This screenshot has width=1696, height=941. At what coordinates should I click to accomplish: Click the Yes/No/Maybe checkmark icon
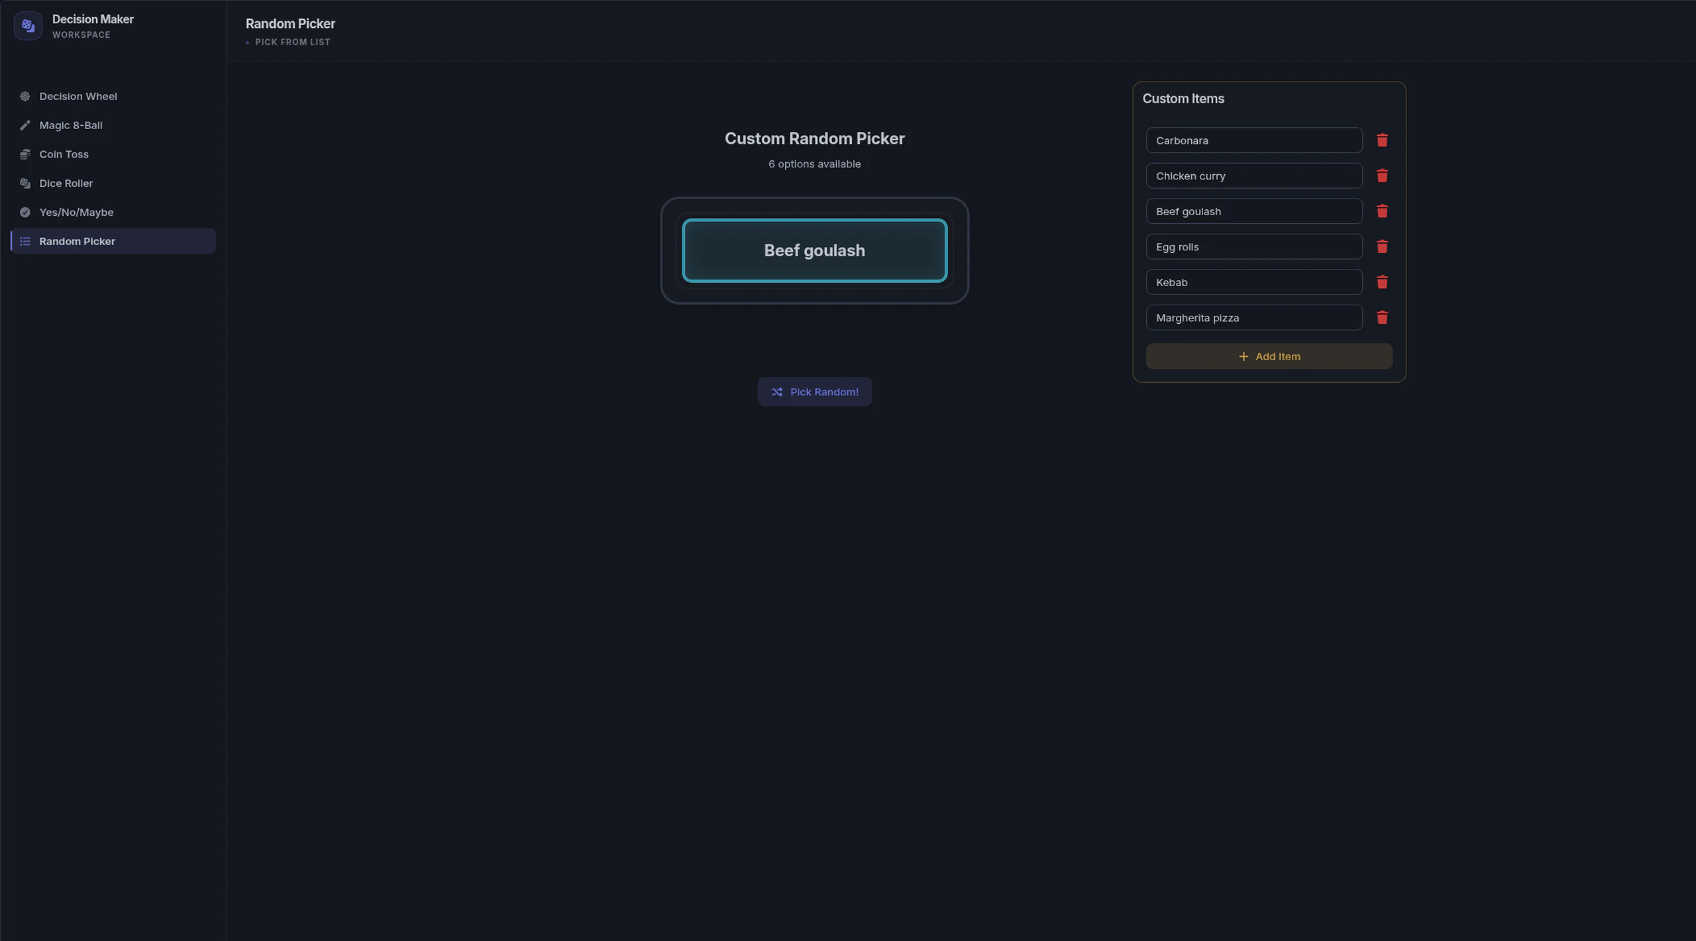pyautogui.click(x=25, y=213)
